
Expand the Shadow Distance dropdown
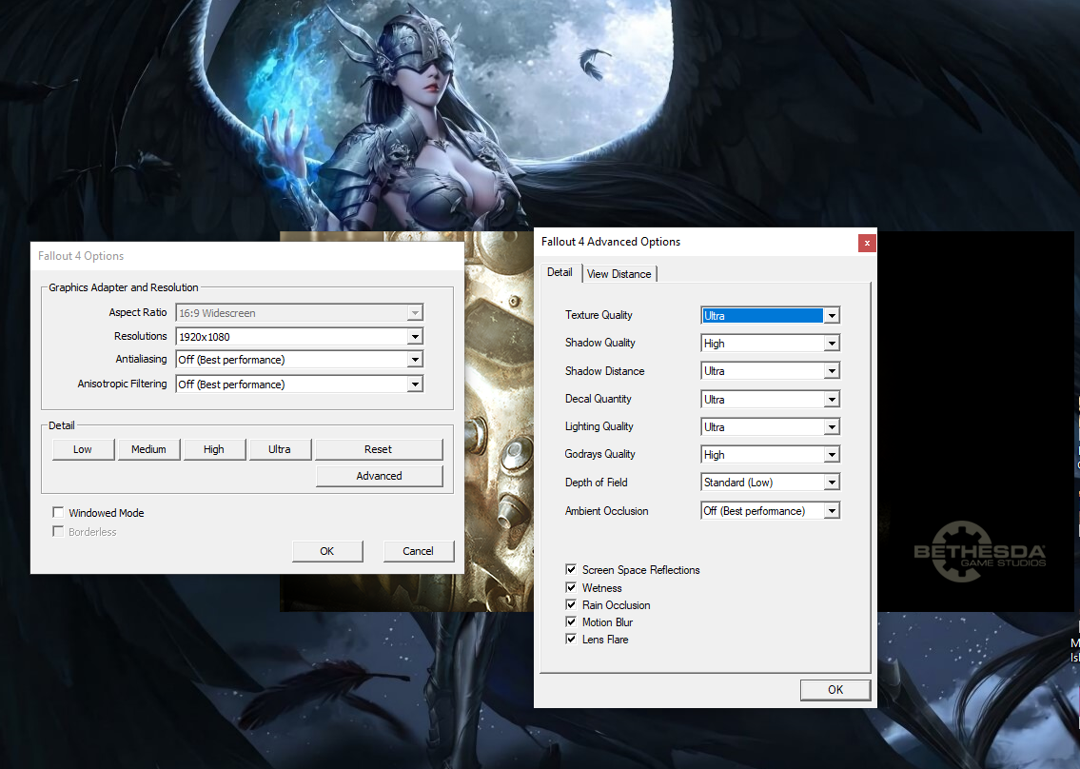pos(770,371)
